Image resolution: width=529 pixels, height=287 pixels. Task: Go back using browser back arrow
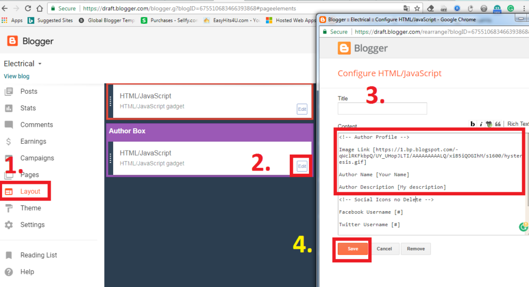click(5, 8)
